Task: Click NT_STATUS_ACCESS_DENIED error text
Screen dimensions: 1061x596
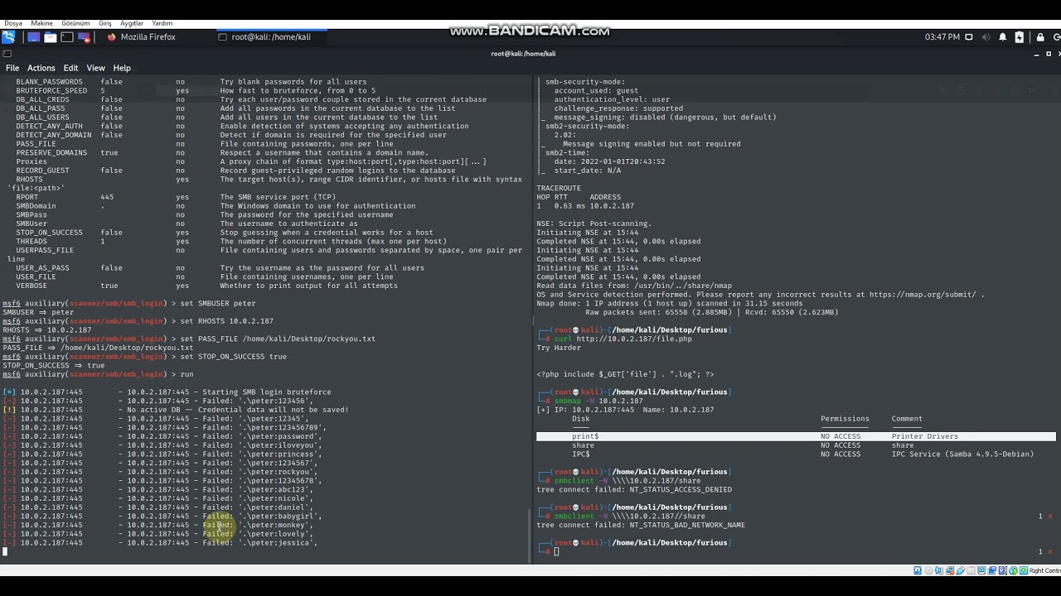Action: coord(681,489)
